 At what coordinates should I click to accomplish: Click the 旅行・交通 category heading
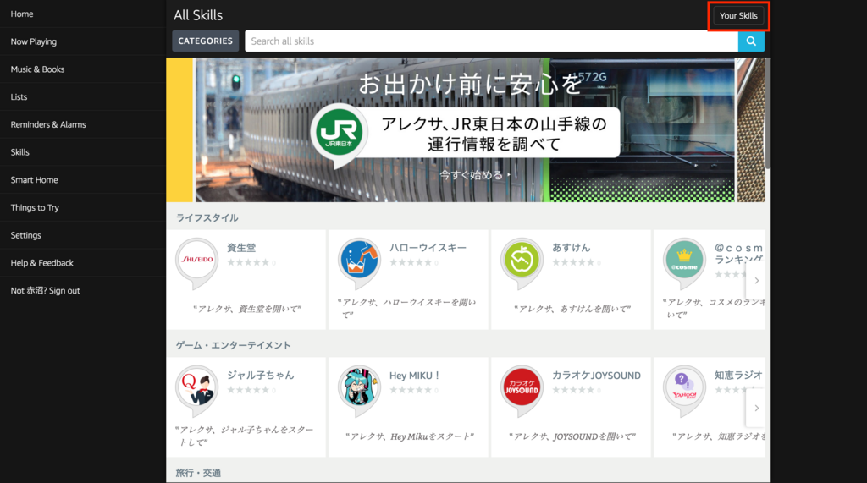pyautogui.click(x=198, y=473)
